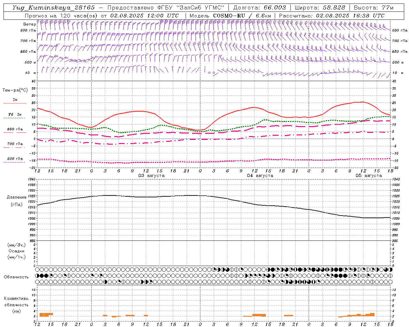Click the Давление panel label
409x327 pixels.
point(17,197)
